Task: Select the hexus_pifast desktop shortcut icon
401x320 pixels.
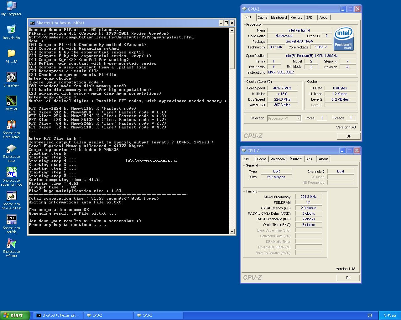Action: [11, 200]
